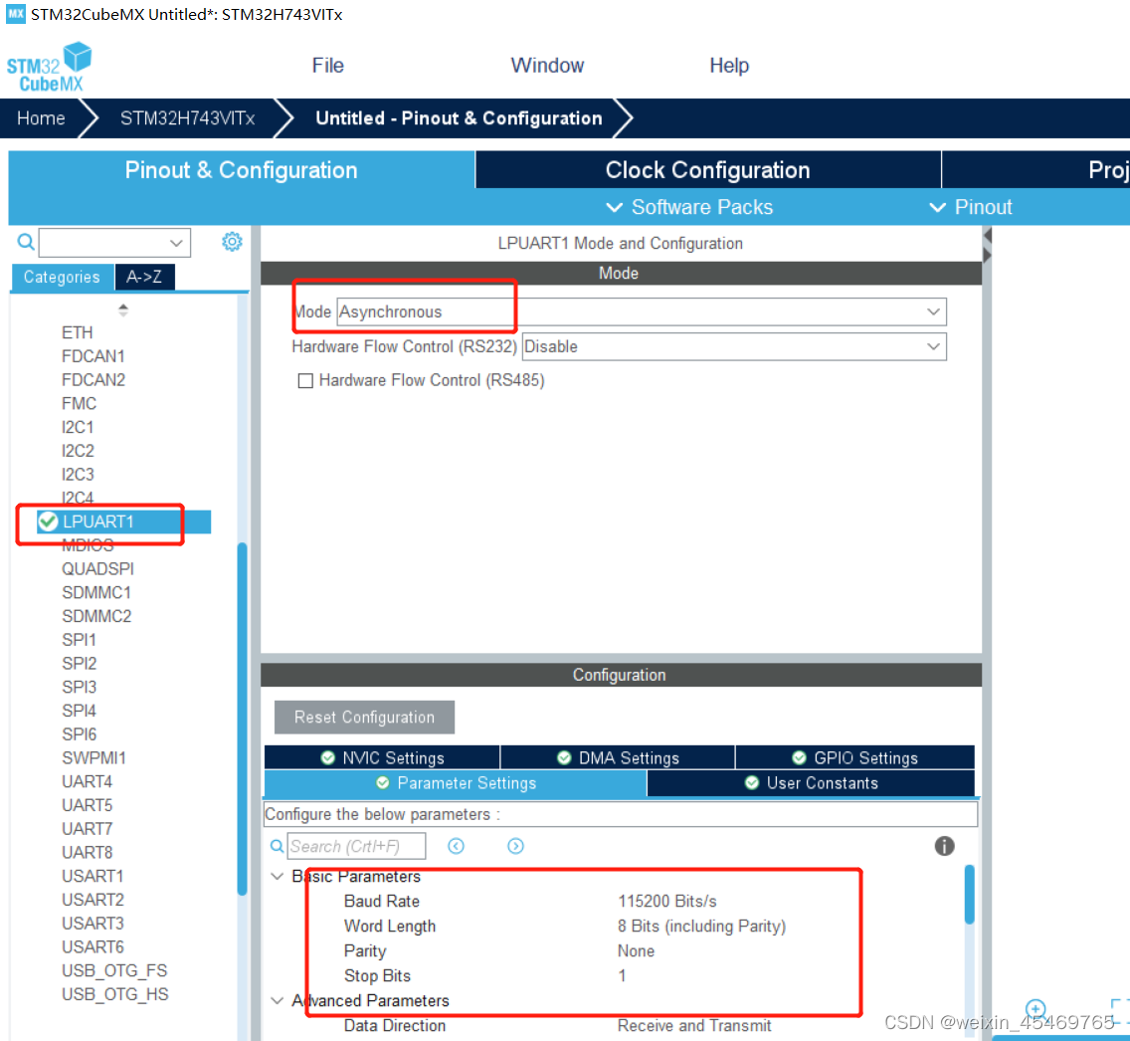Click the sort arrows above ETH

tap(123, 310)
